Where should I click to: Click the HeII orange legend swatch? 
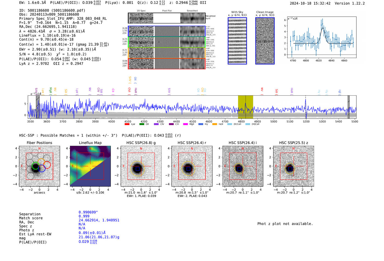pos(214,124)
